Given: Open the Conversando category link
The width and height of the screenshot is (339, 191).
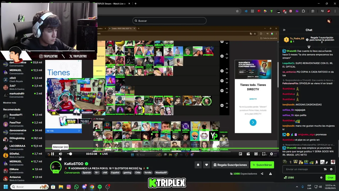Looking at the screenshot, I should click(x=72, y=173).
